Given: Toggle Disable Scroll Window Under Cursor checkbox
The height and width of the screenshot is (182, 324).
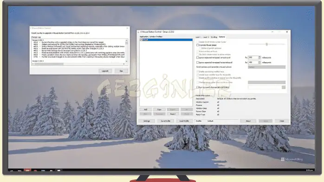Looking at the screenshot, I should [198, 42].
